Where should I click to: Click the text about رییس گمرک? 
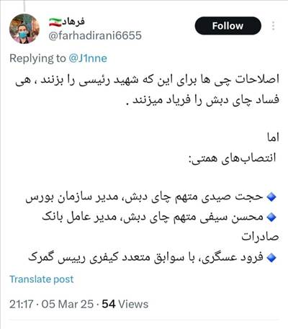pos(57,258)
